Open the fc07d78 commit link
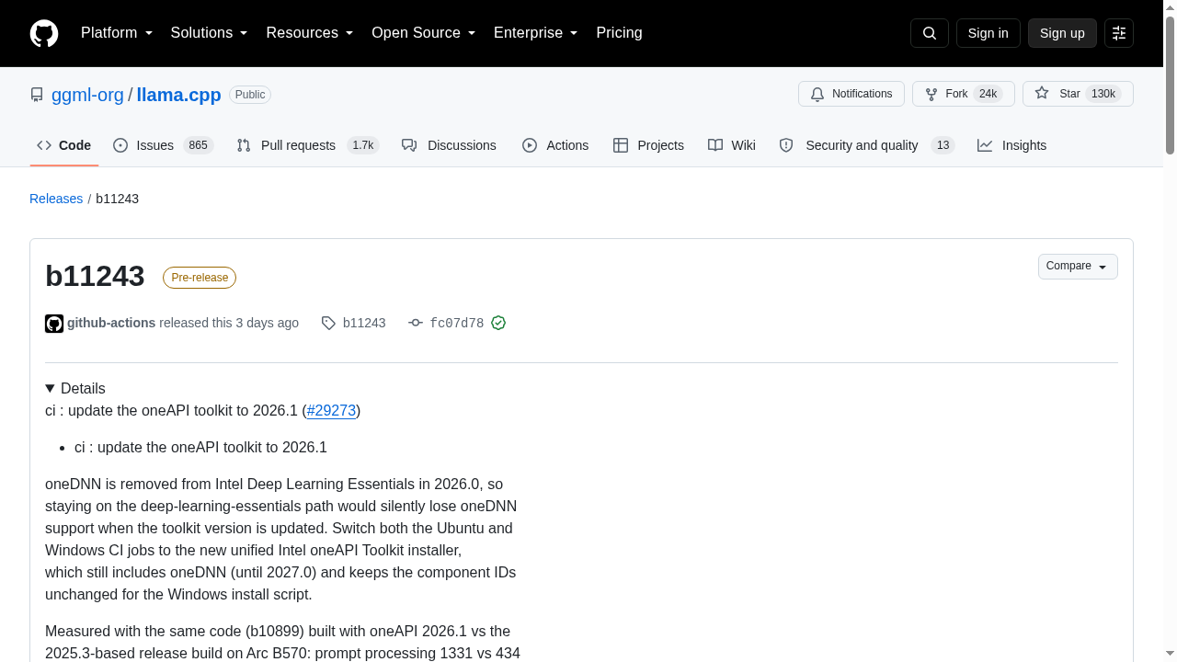 [457, 324]
